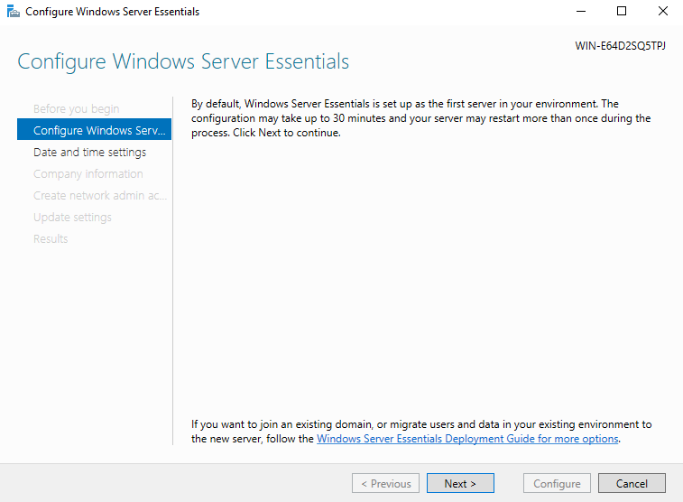Click the greyed-out Configure button
Image resolution: width=683 pixels, height=502 pixels.
[557, 483]
